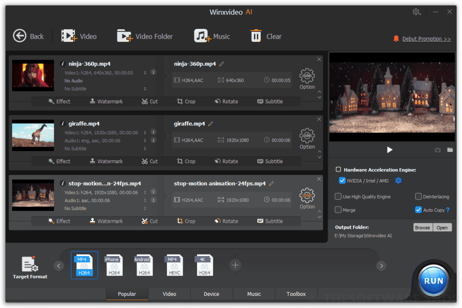This screenshot has width=462, height=308.
Task: Open Crop for ninja-360p.mp4
Action: (186, 101)
